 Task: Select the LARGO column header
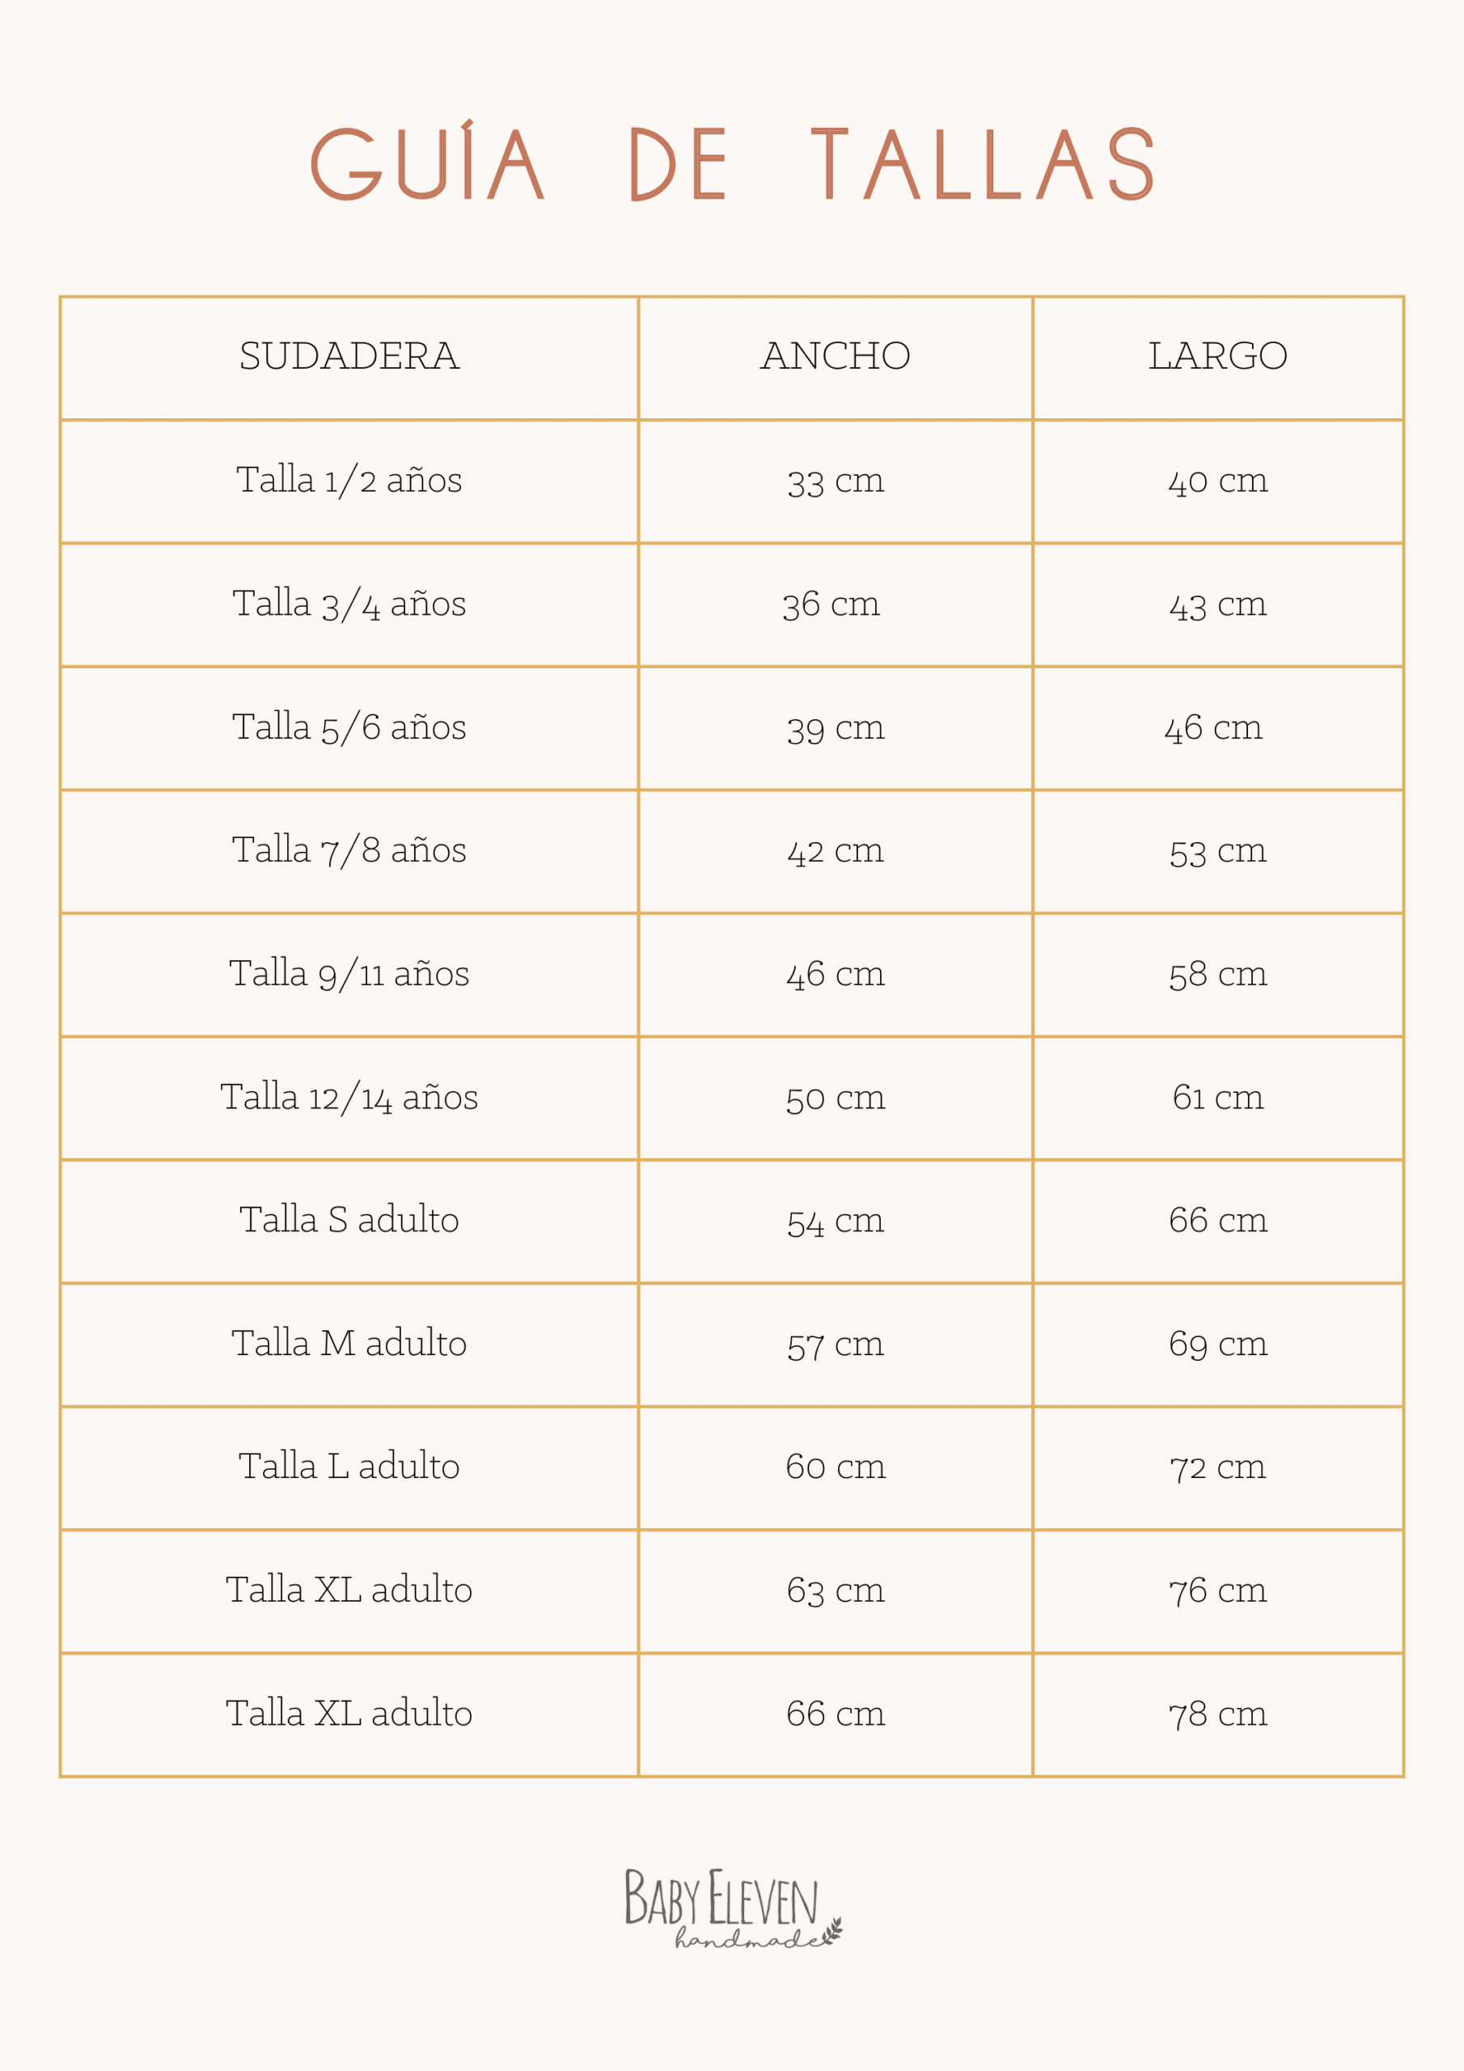(1218, 356)
